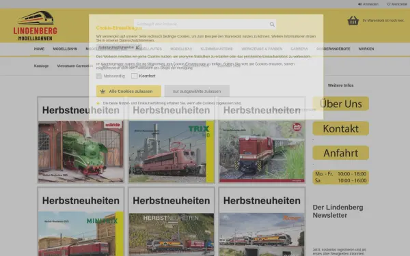
Task: Click 'Ihr Warenkorb ist noch leer' text
Action: pos(383,20)
